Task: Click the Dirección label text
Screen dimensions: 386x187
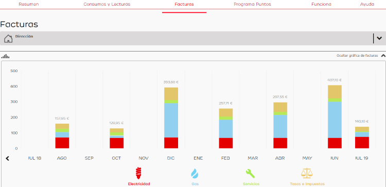Action: [24, 36]
